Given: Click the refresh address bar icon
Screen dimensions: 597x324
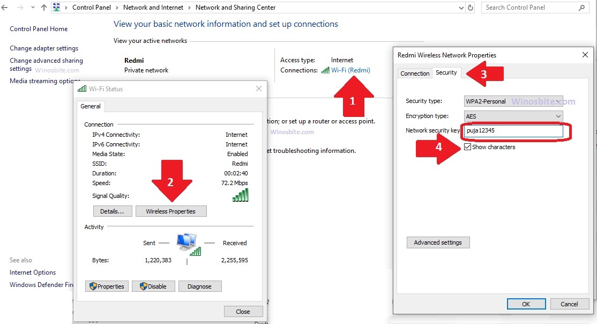Looking at the screenshot, I should point(471,8).
